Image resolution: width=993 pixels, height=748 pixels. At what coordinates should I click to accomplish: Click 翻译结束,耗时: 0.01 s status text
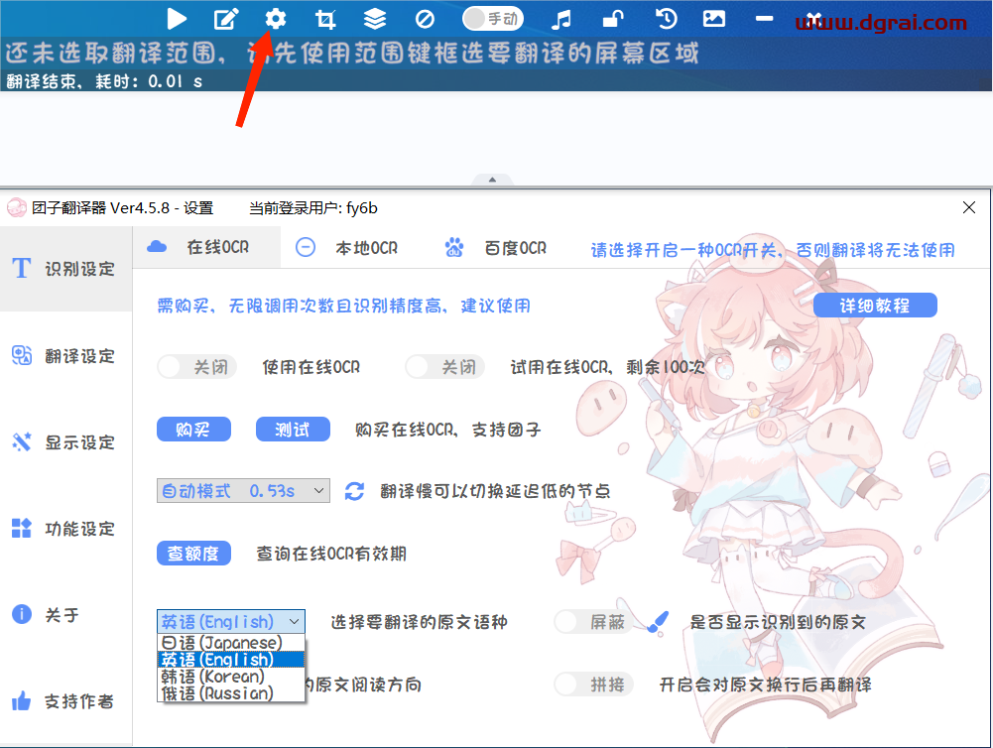coord(104,81)
